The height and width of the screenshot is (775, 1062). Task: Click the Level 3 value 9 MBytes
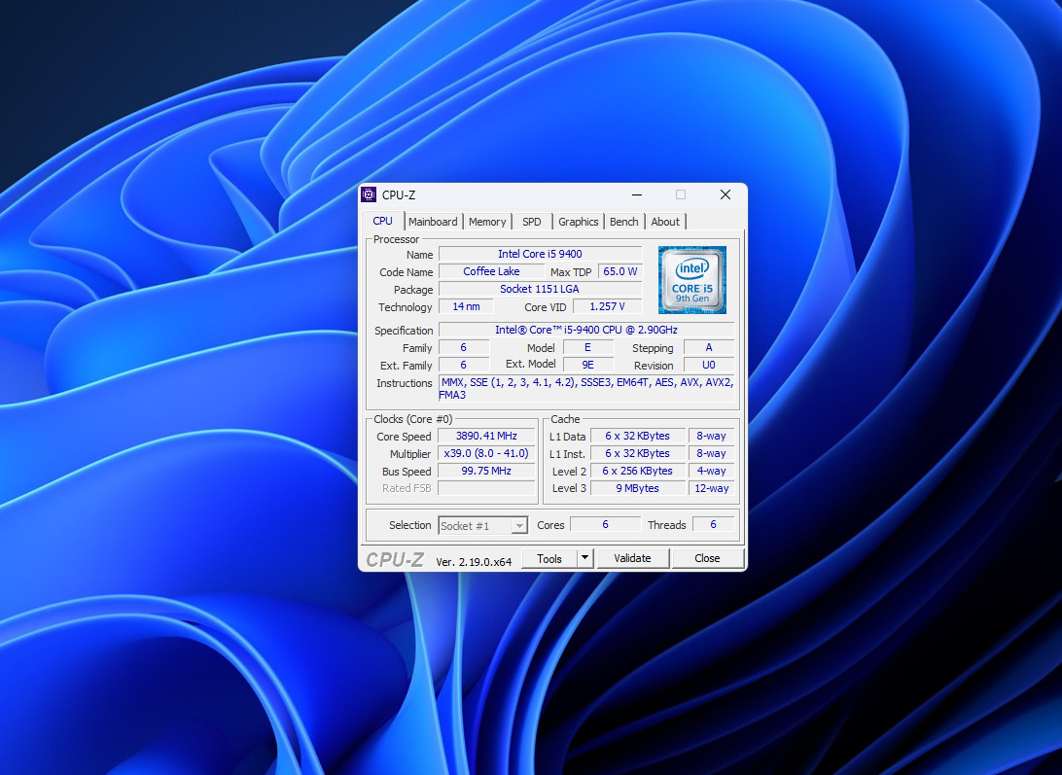[x=637, y=488]
